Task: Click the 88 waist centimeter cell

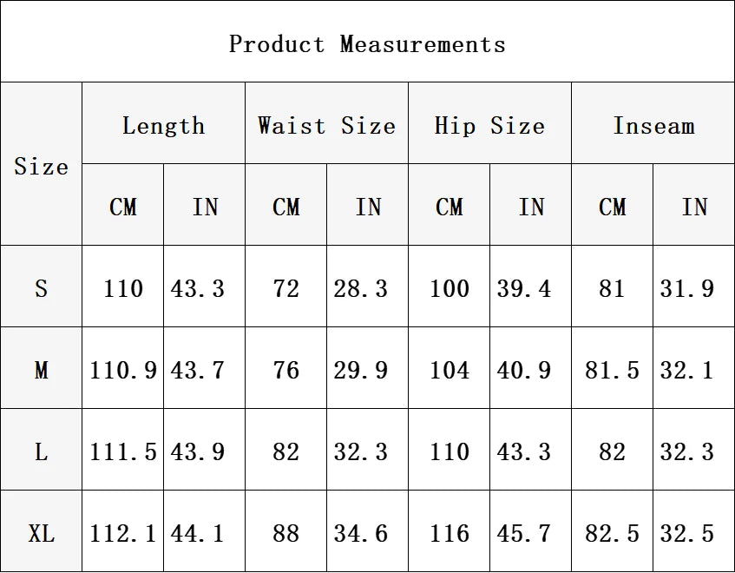Action: point(286,531)
